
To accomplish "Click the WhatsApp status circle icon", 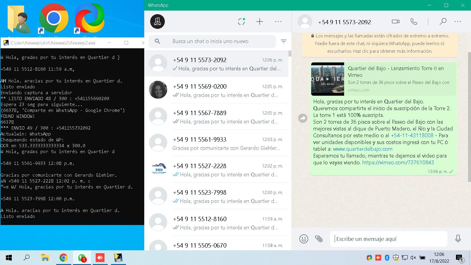I will click(241, 21).
